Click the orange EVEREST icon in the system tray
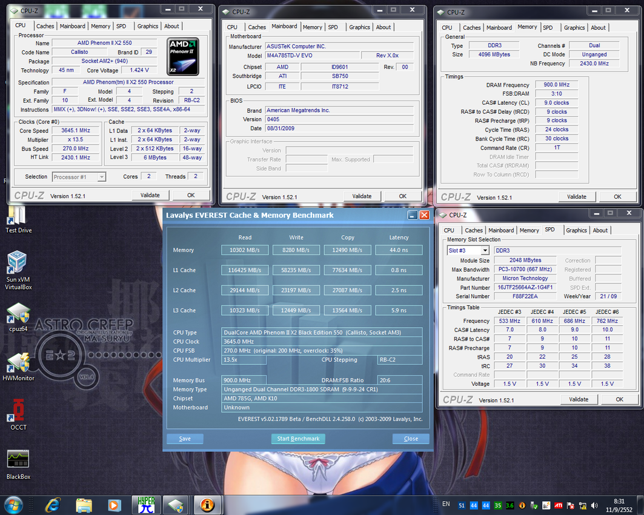Viewport: 644px width, 515px height. pyautogui.click(x=522, y=505)
